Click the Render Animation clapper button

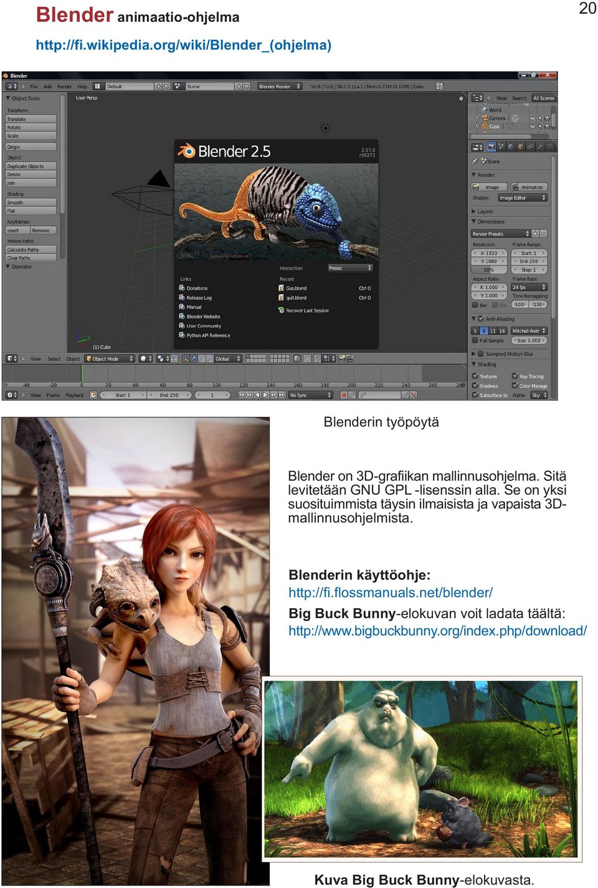pyautogui.click(x=529, y=187)
